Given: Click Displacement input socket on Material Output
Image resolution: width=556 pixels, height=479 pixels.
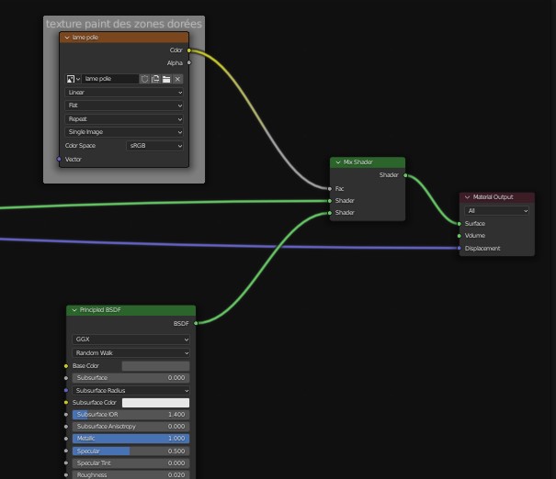Looking at the screenshot, I should pos(460,248).
